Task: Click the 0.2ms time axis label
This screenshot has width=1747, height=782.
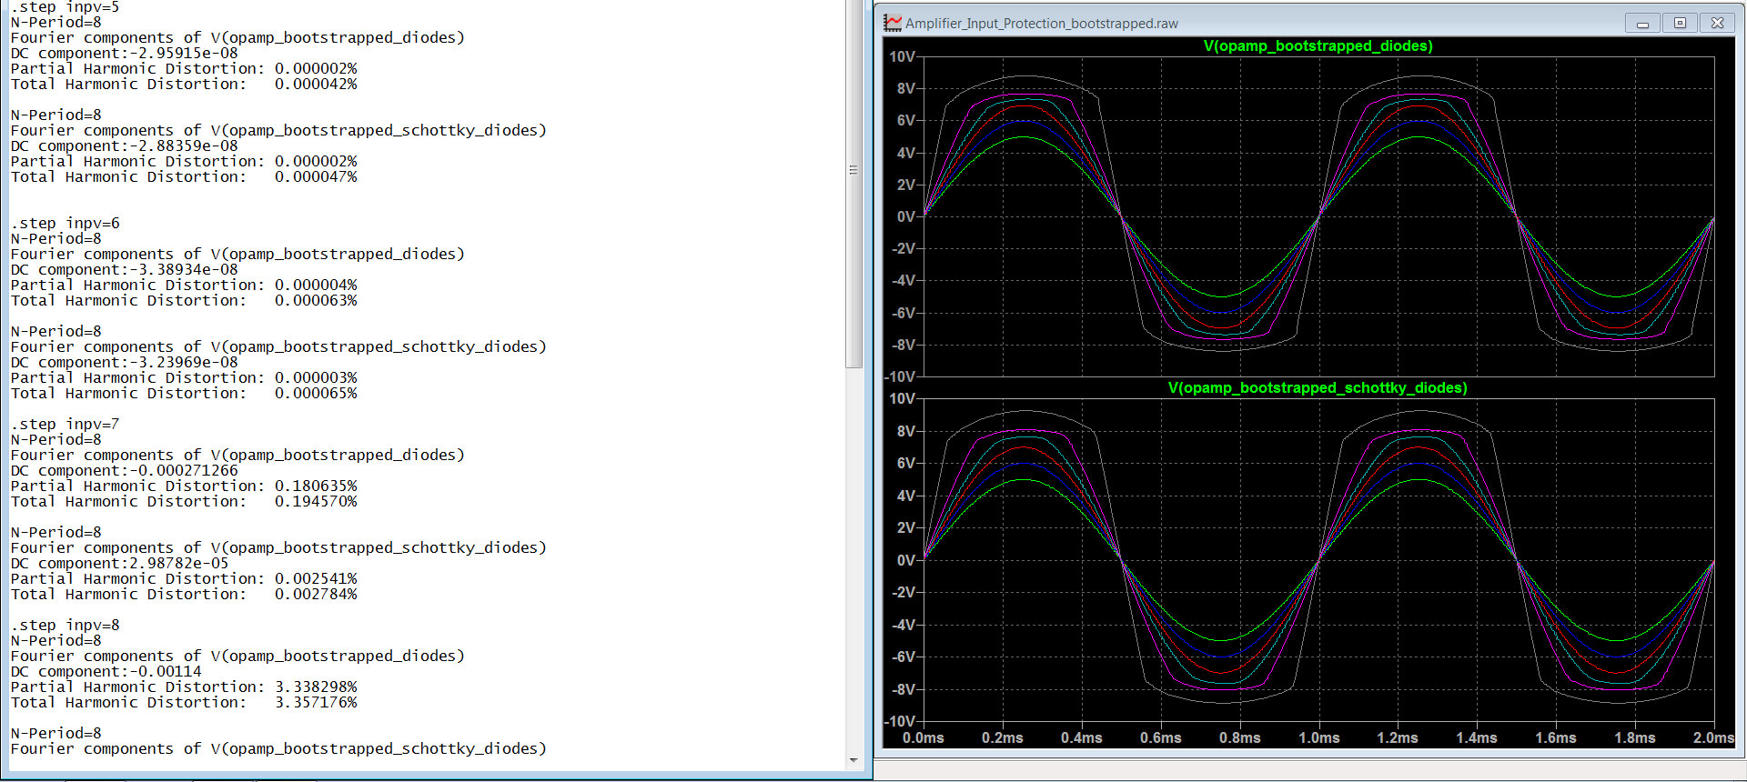Action: click(x=1003, y=737)
